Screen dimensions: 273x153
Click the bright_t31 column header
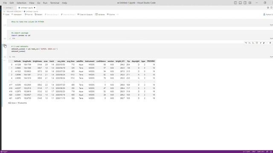(x=120, y=61)
